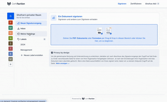The height and width of the screenshot is (102, 167).
Task: Select the Management label
Action: (26, 50)
